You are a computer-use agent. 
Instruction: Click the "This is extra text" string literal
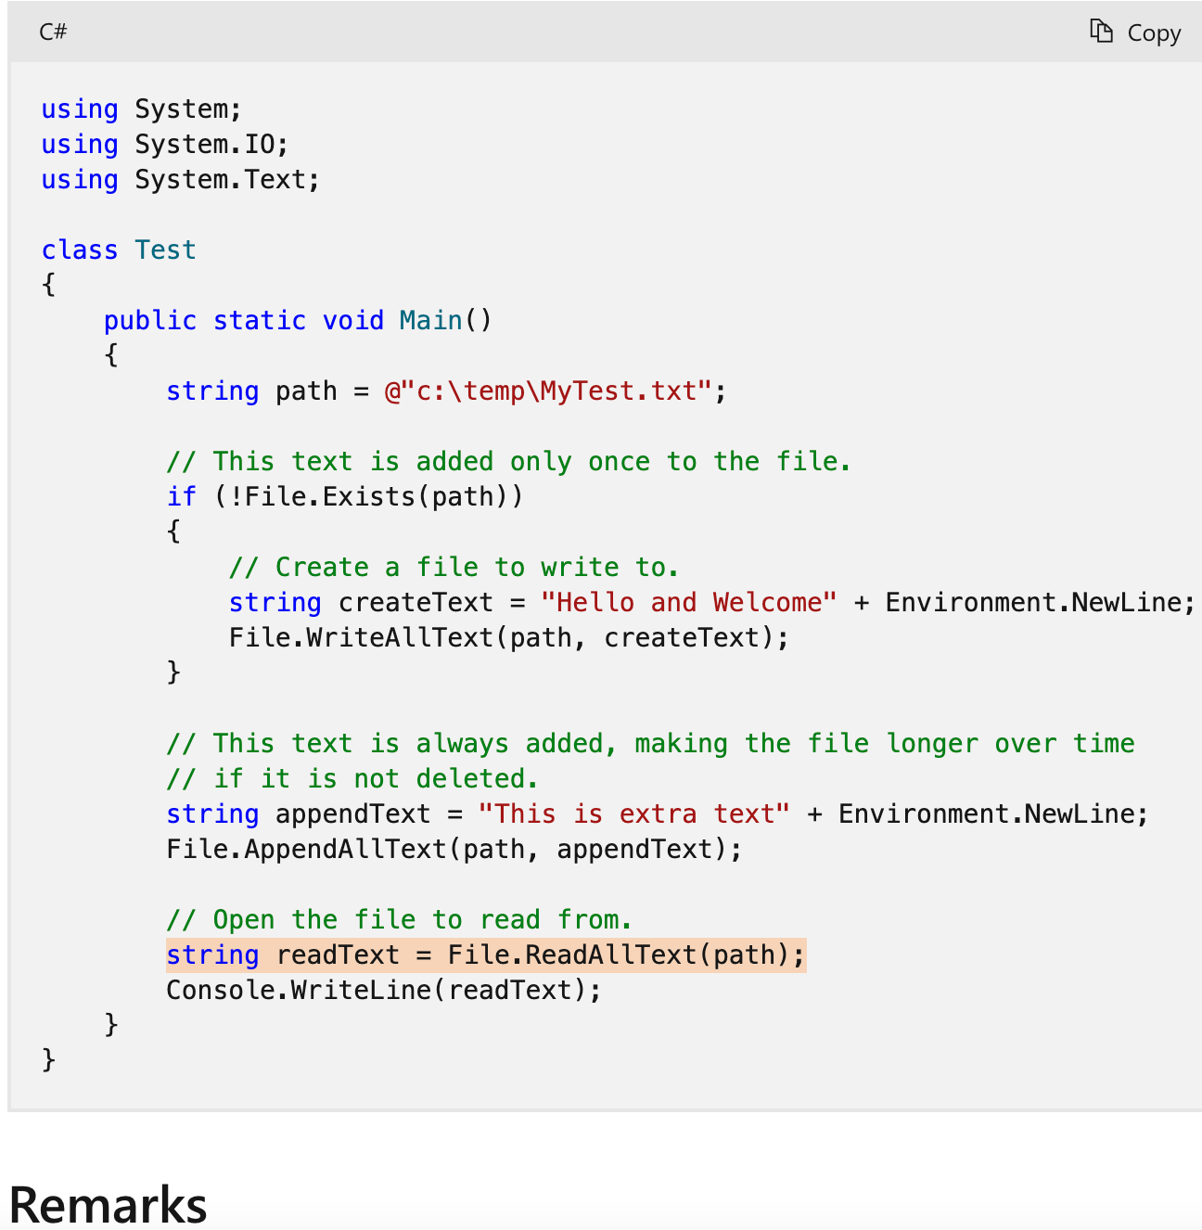click(633, 814)
